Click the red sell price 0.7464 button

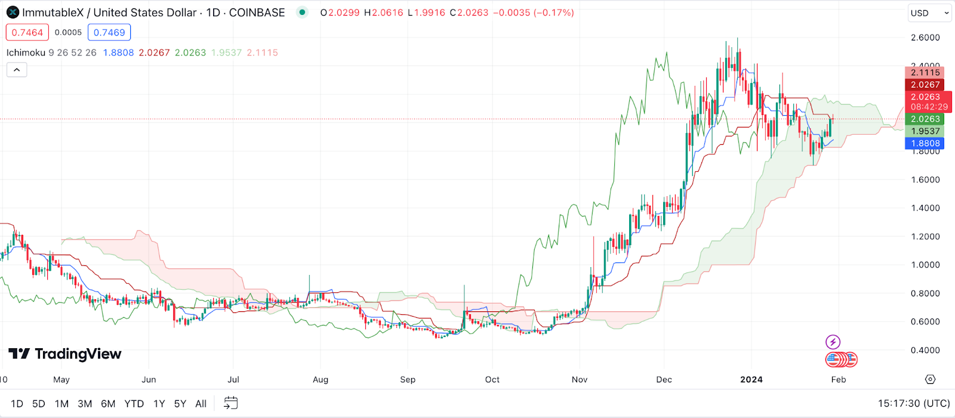pyautogui.click(x=27, y=32)
